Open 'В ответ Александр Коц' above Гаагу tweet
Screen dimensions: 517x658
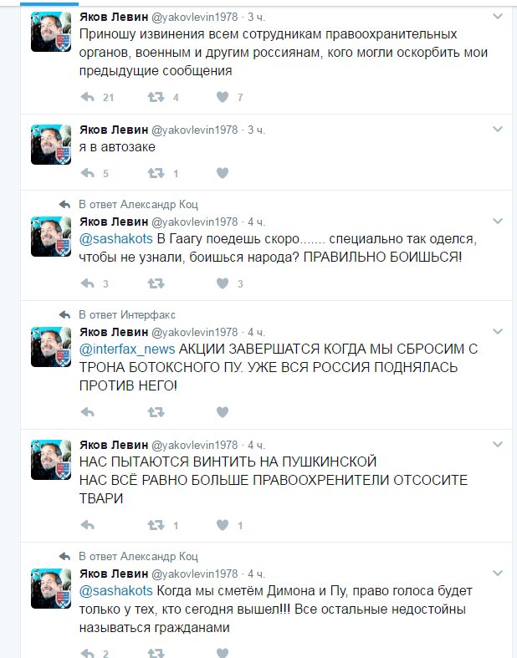pyautogui.click(x=138, y=204)
